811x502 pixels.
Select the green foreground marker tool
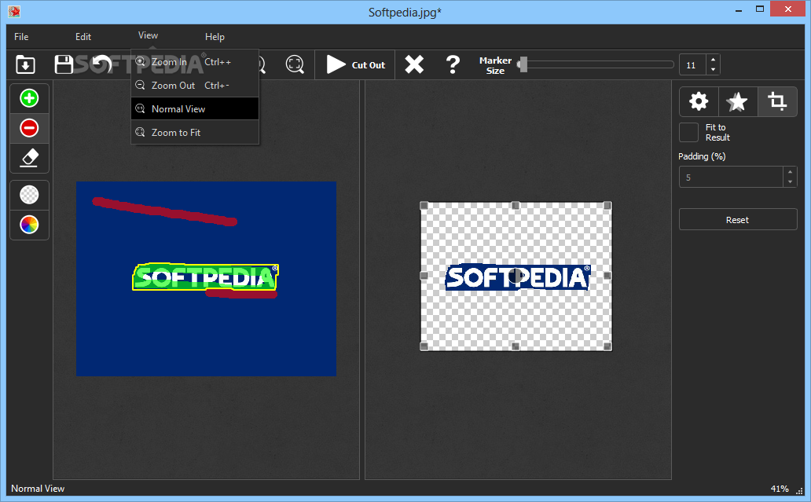[30, 98]
